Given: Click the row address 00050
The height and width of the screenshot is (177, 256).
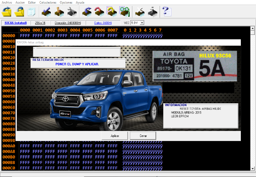Looking at the screenshot, I should tap(9, 91).
